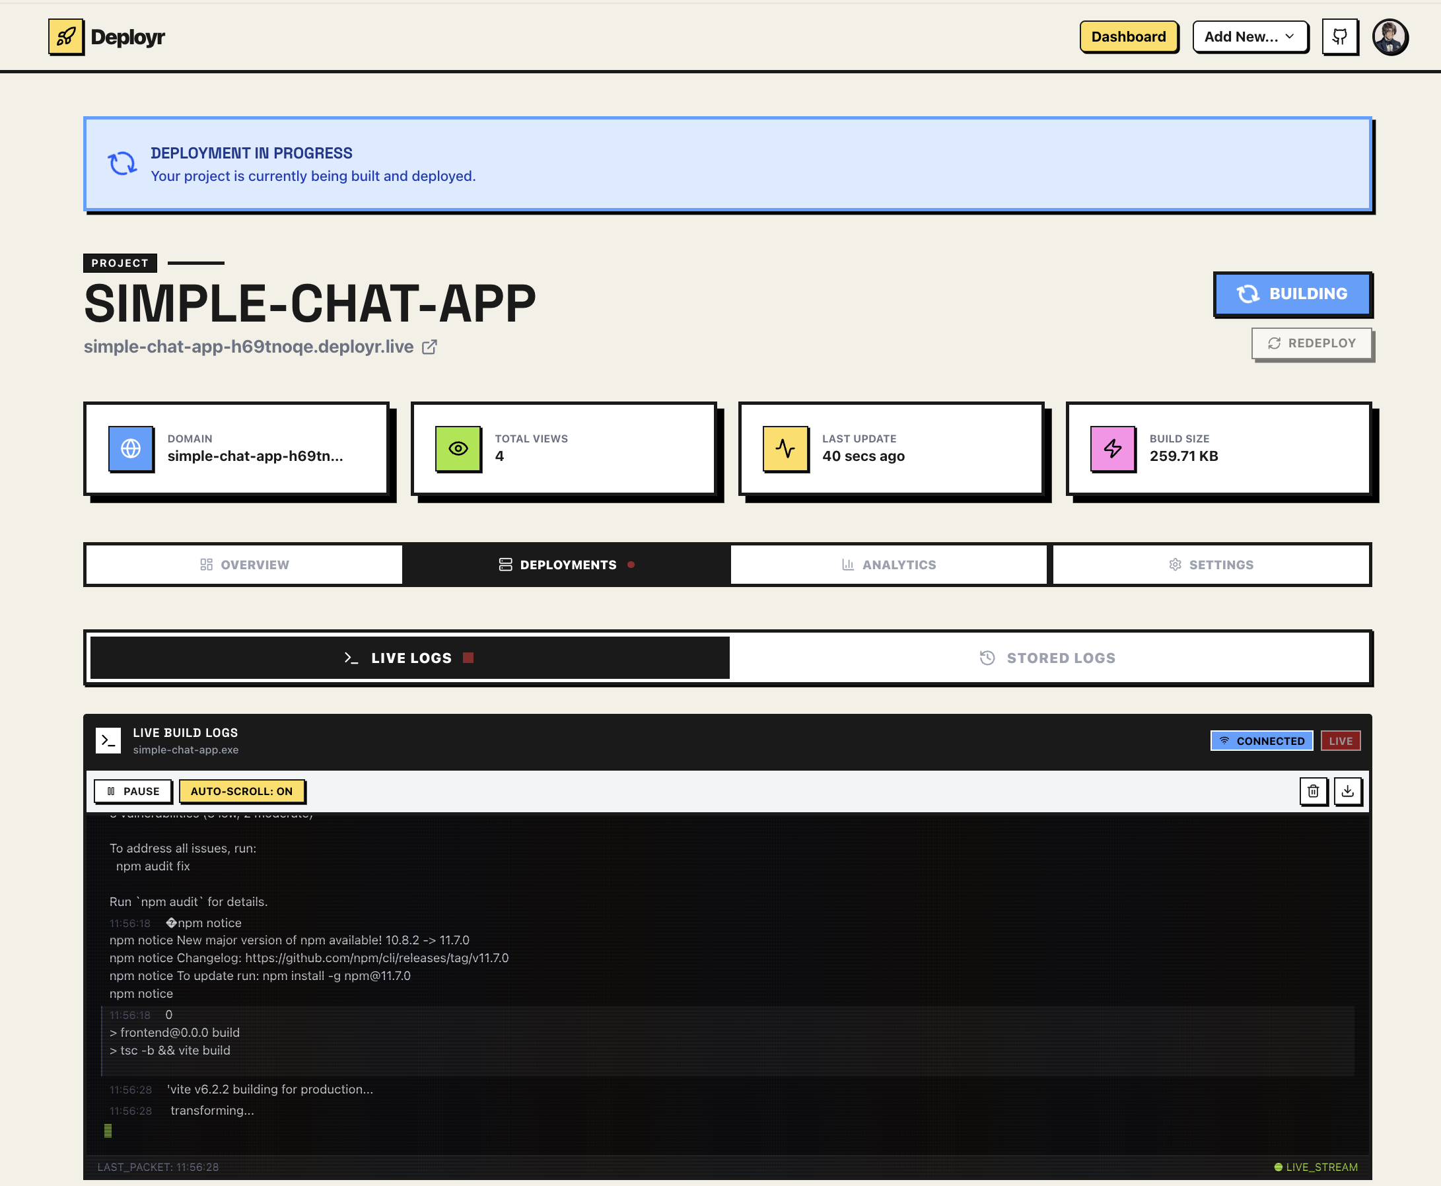Expand the Add New... dropdown
This screenshot has height=1186, width=1441.
(1249, 37)
